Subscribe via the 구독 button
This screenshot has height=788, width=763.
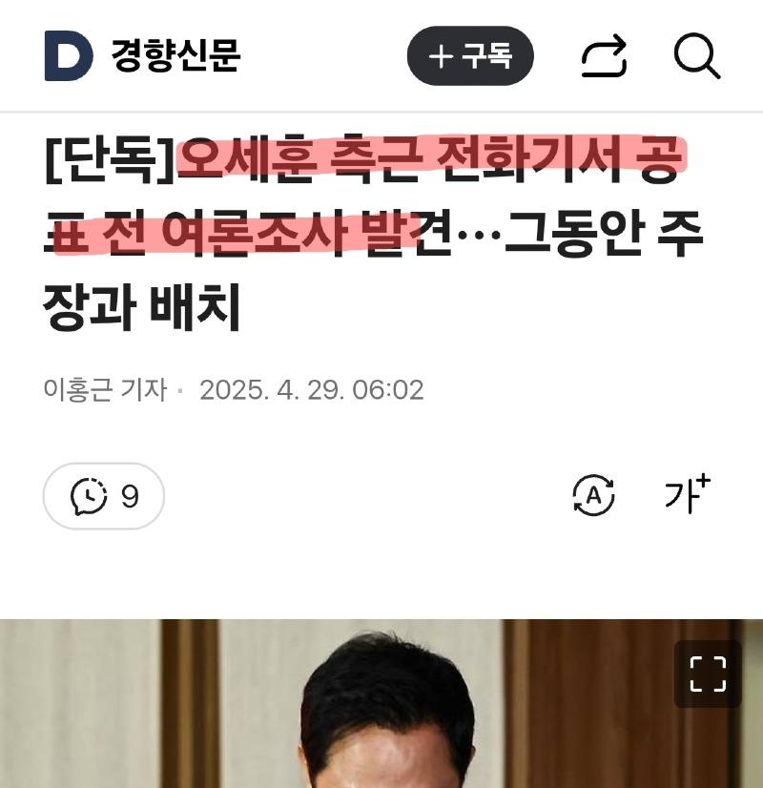tap(470, 55)
